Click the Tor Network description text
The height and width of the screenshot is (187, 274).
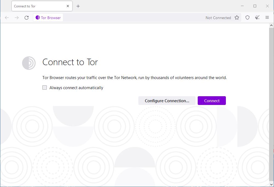pyautogui.click(x=135, y=78)
